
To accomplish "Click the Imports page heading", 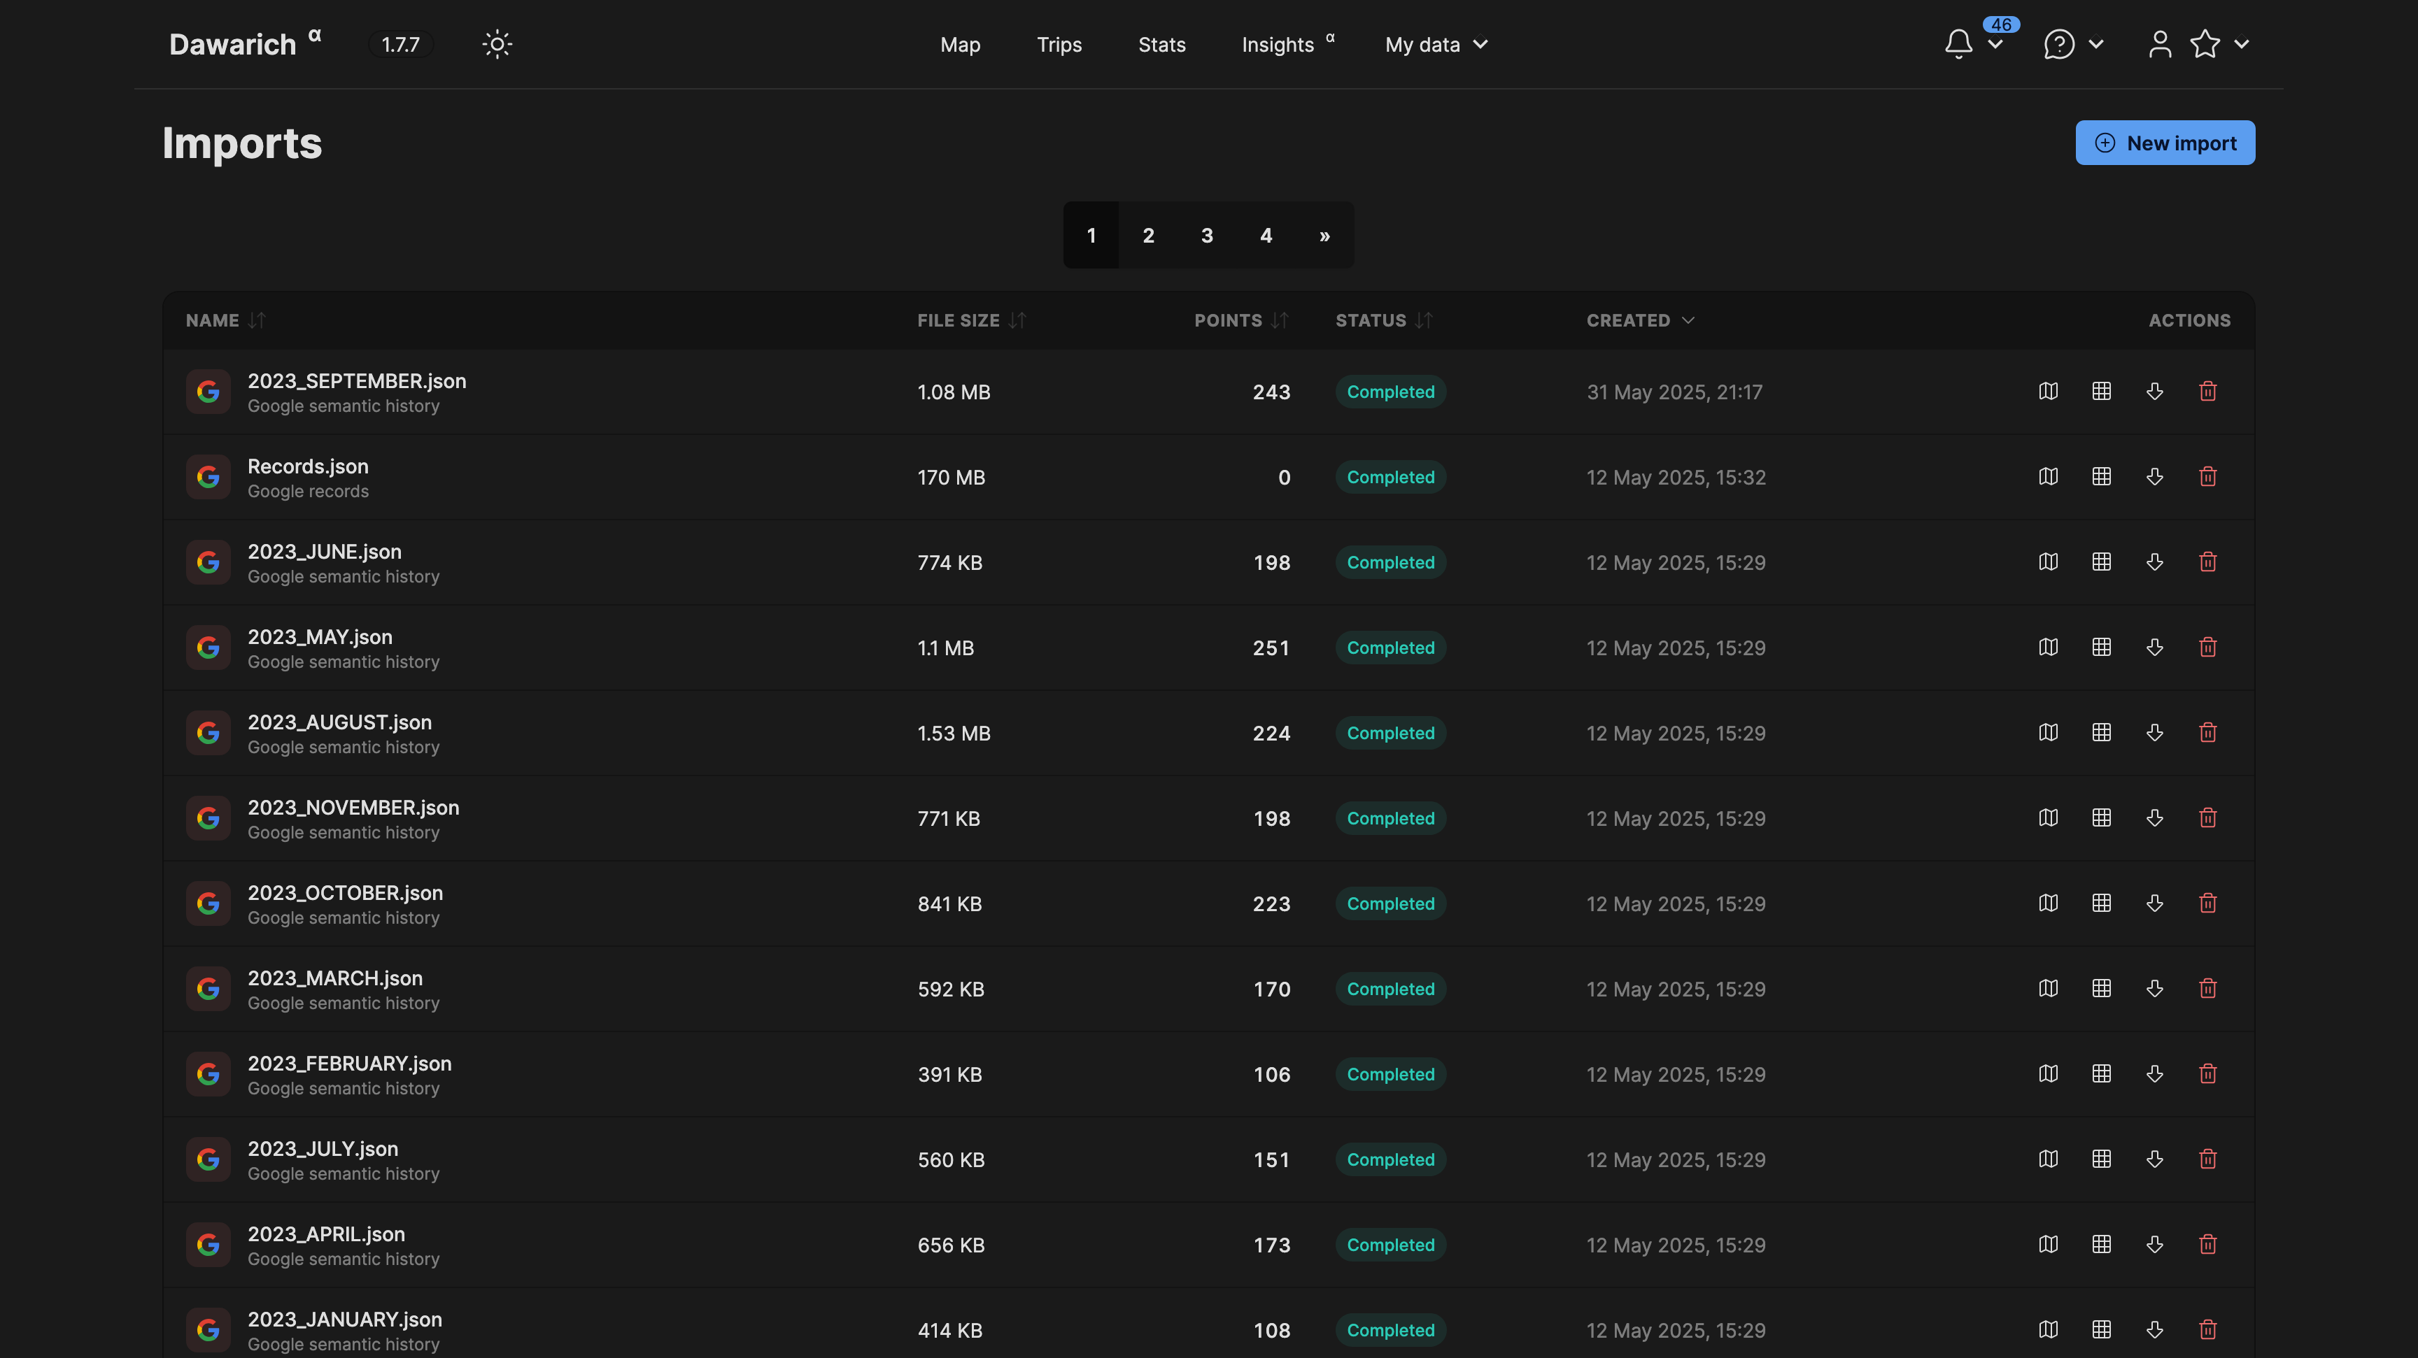I will 242,143.
